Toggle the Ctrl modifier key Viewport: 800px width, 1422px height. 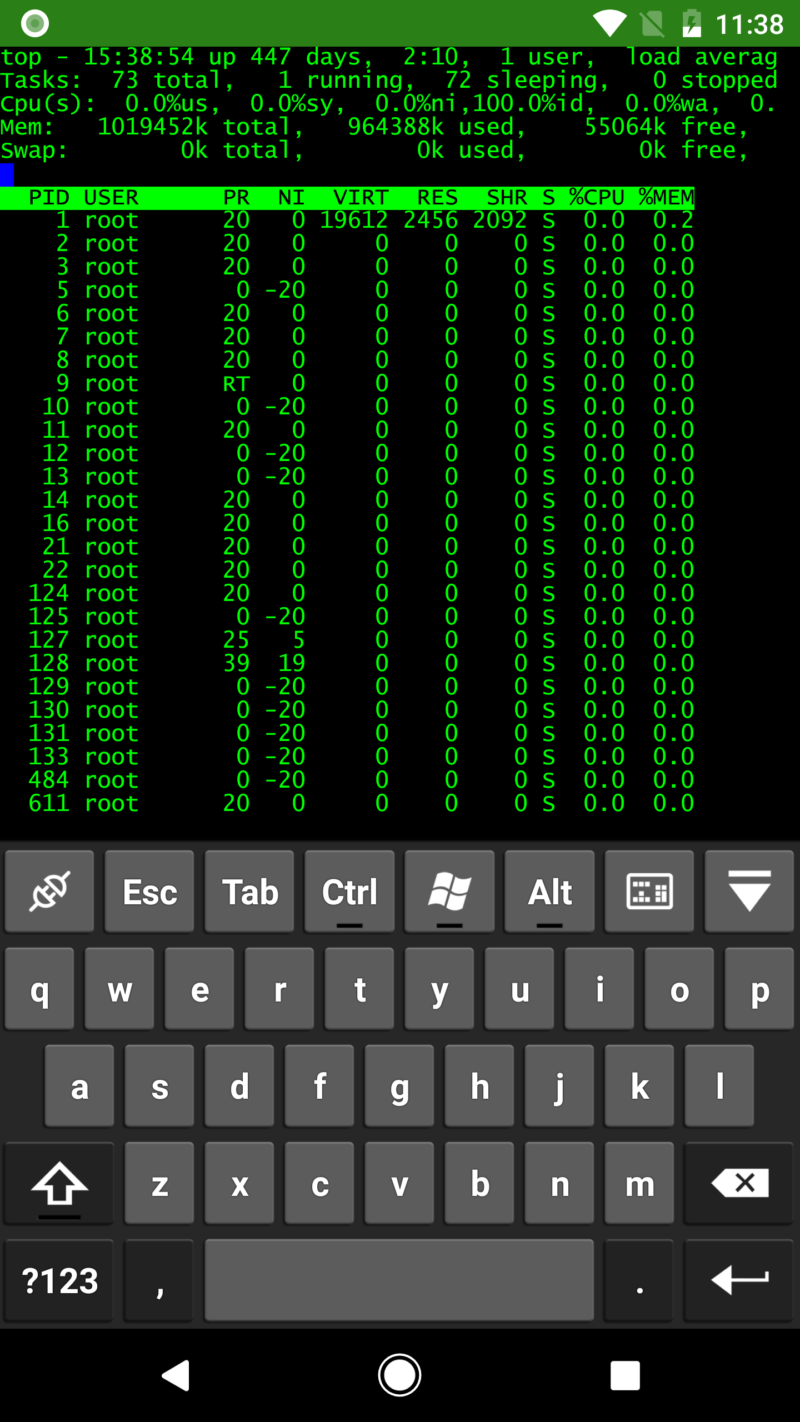(349, 892)
